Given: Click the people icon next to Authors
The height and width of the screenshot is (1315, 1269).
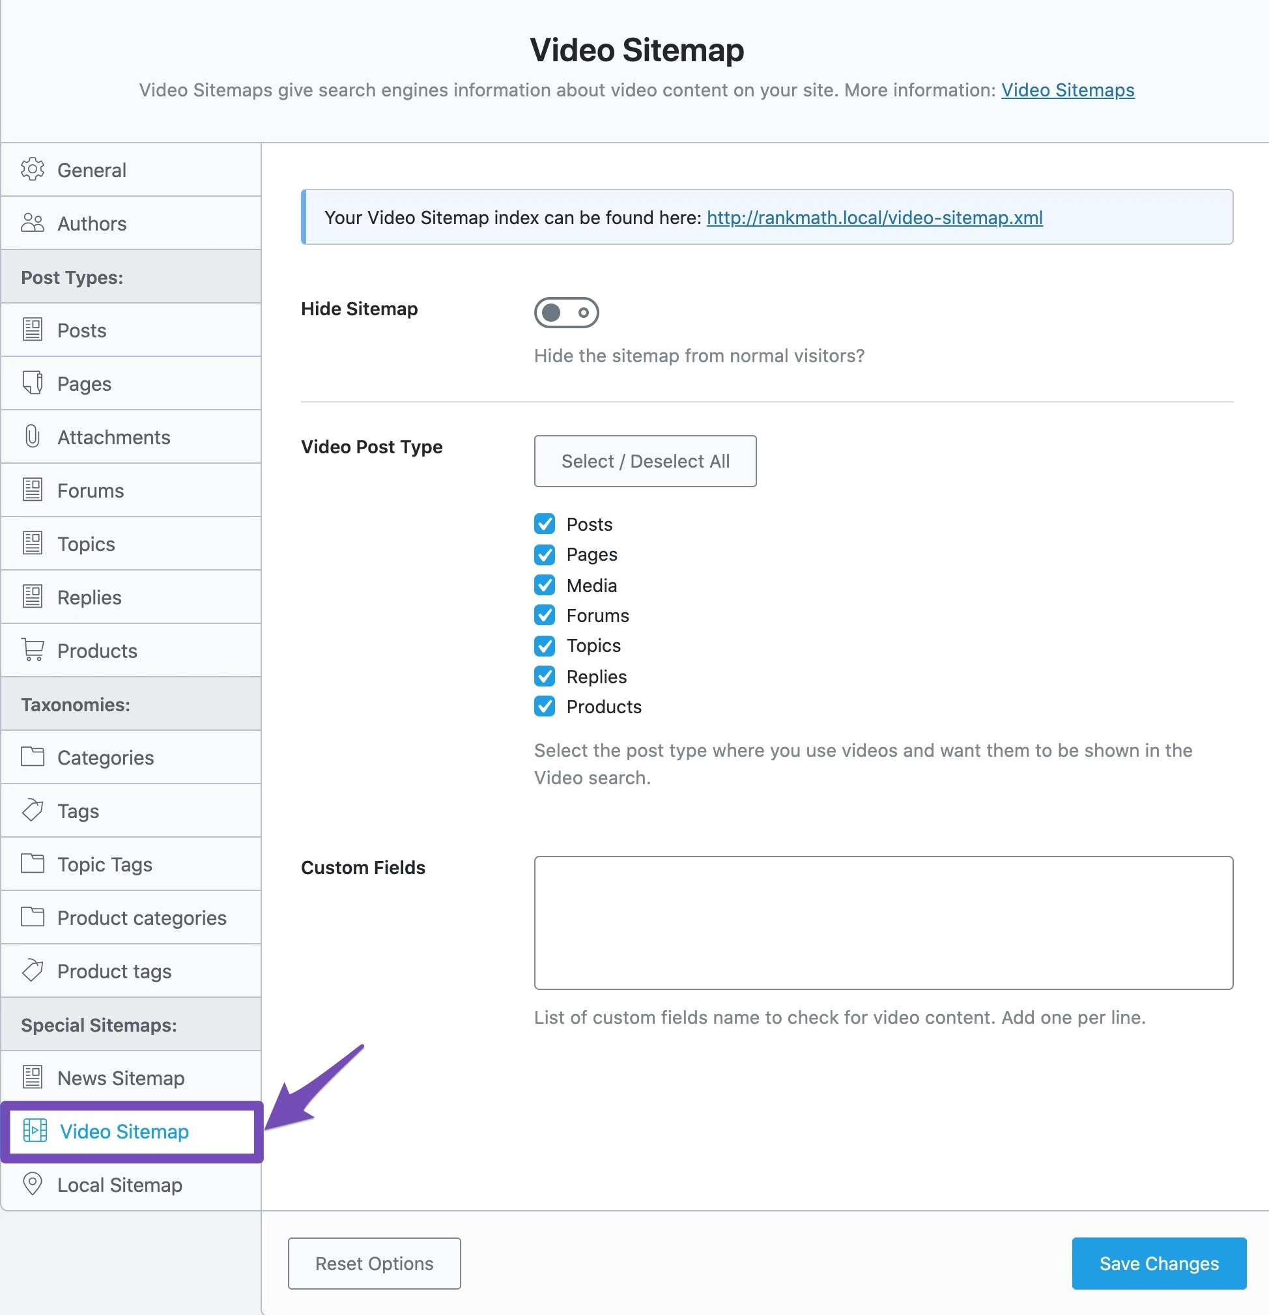Looking at the screenshot, I should pyautogui.click(x=32, y=223).
